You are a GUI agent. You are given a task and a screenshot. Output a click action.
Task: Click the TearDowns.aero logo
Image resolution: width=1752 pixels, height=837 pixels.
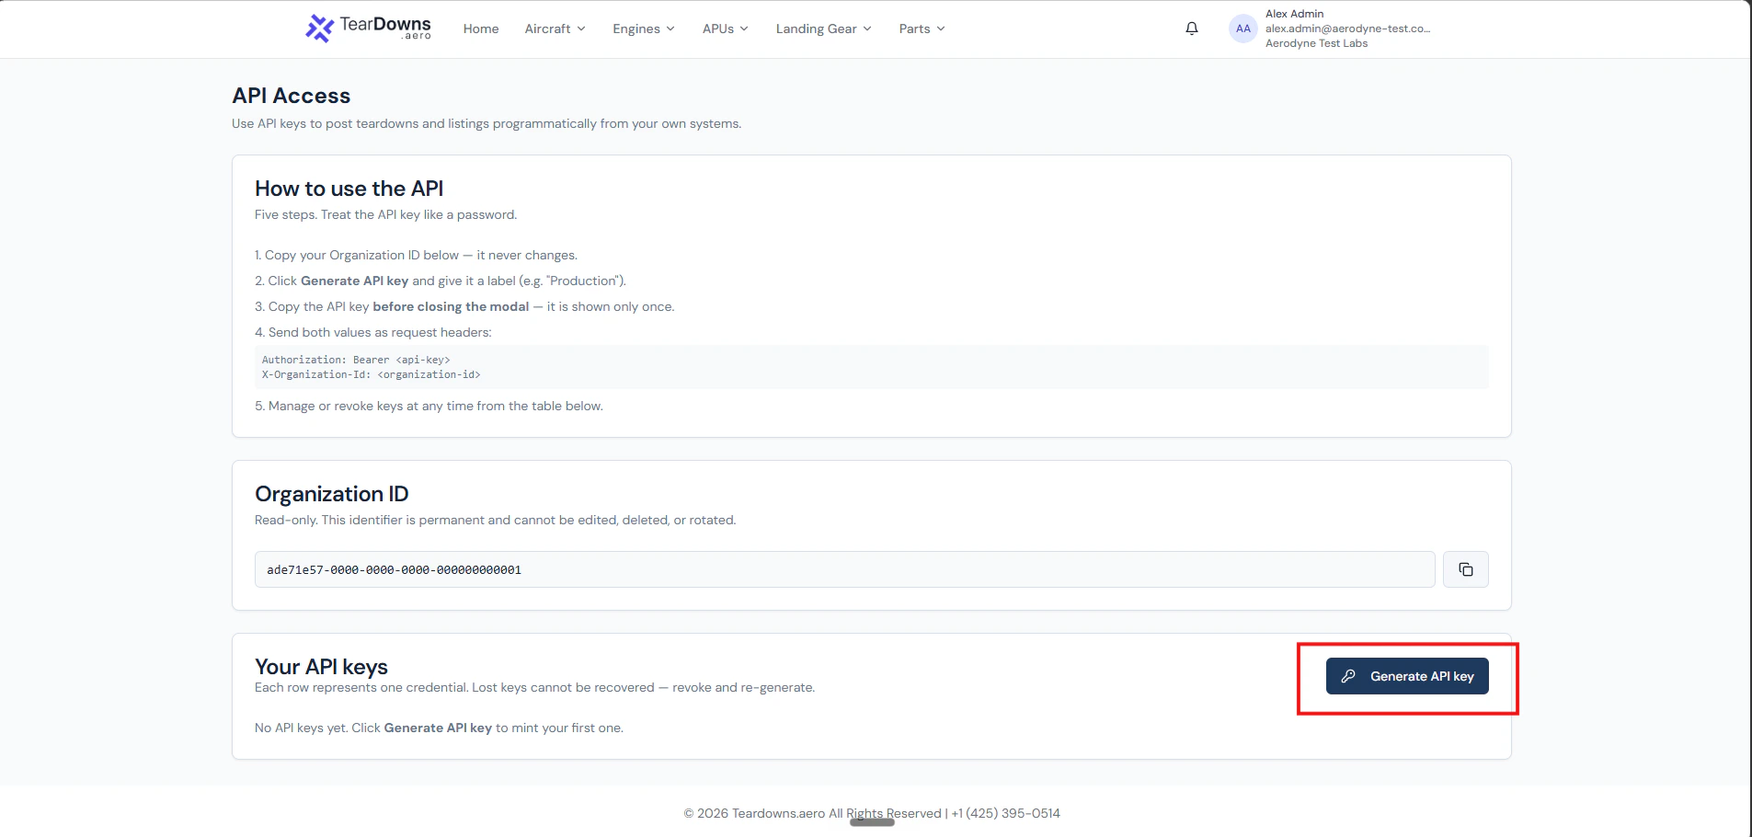point(368,28)
